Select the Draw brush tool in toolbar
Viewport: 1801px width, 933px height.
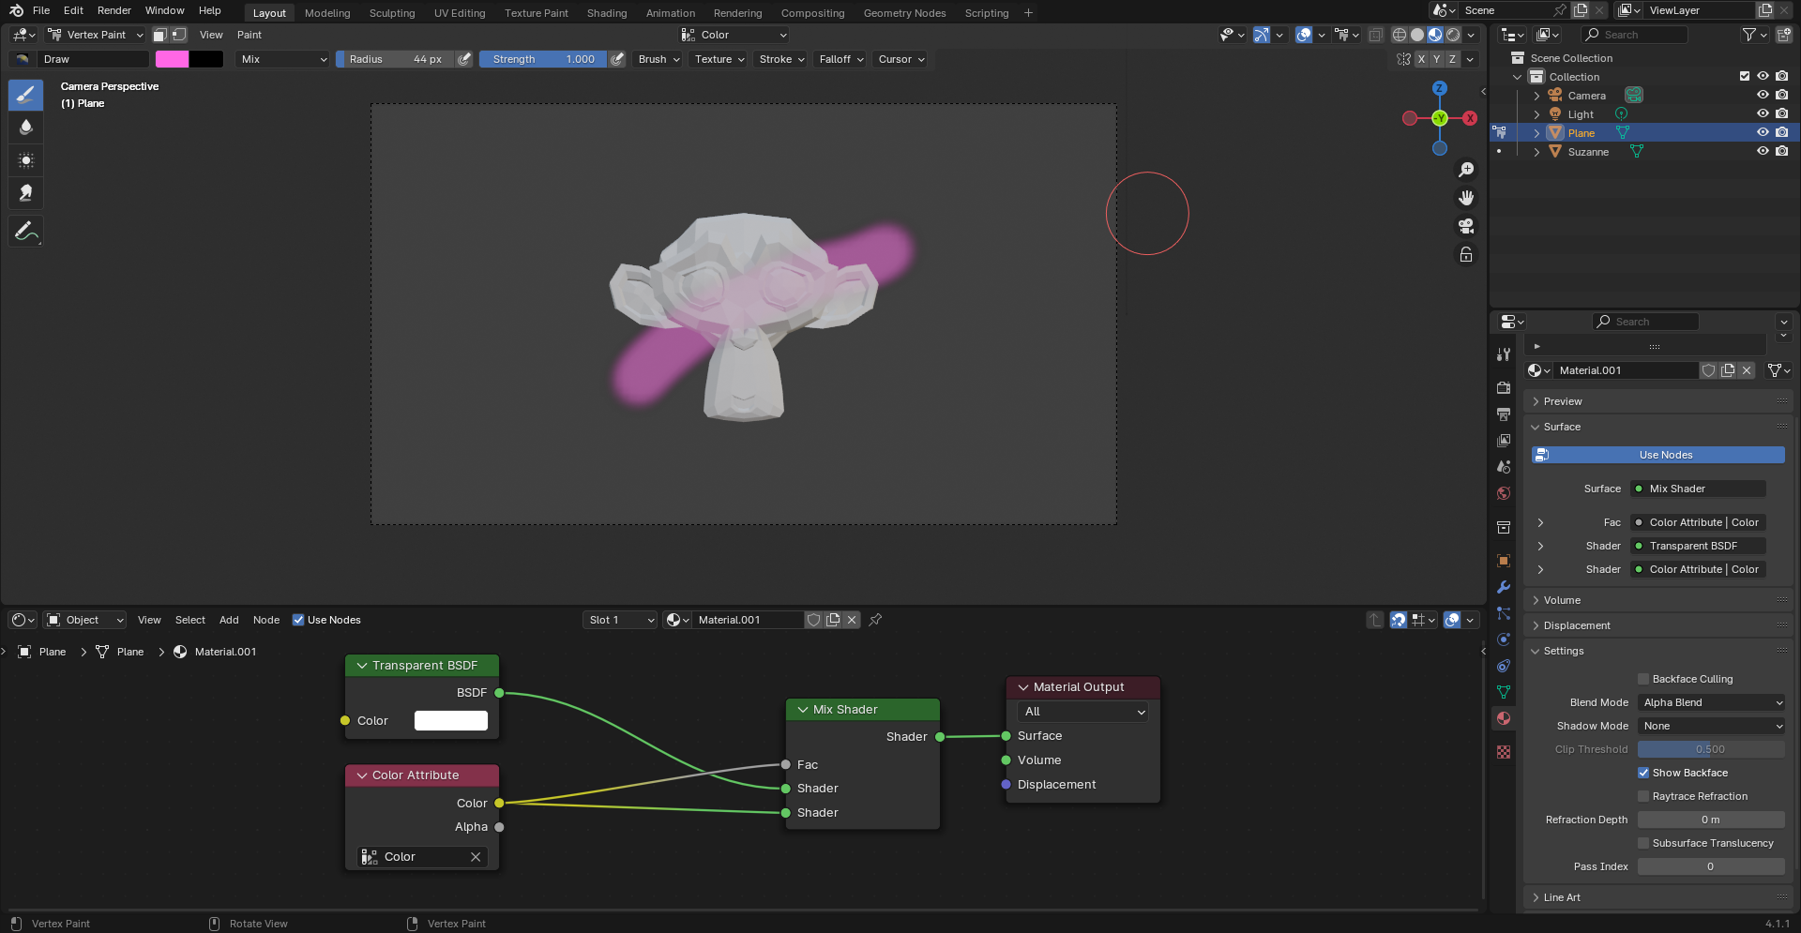point(25,95)
